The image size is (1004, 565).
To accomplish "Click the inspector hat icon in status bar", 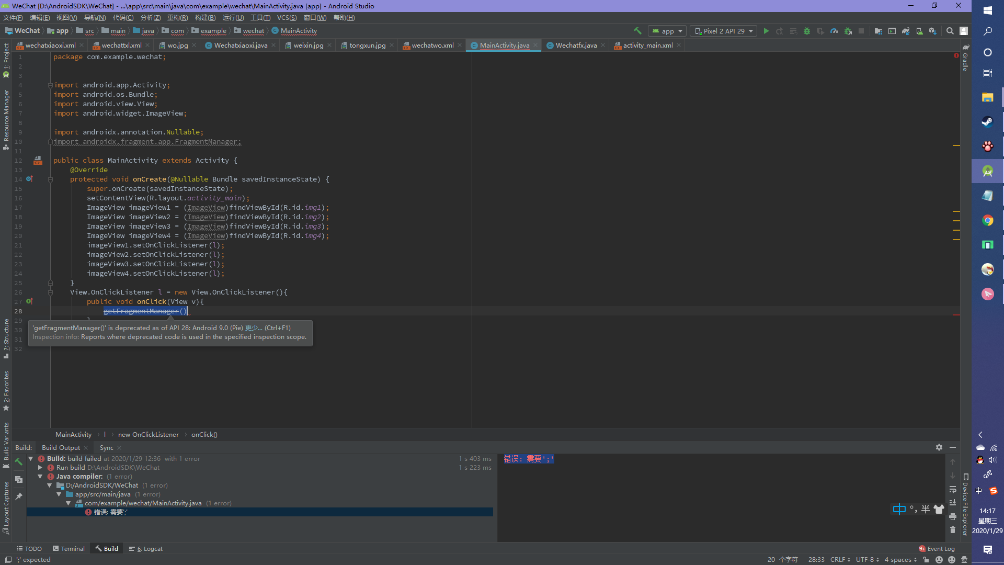I will pos(964,559).
